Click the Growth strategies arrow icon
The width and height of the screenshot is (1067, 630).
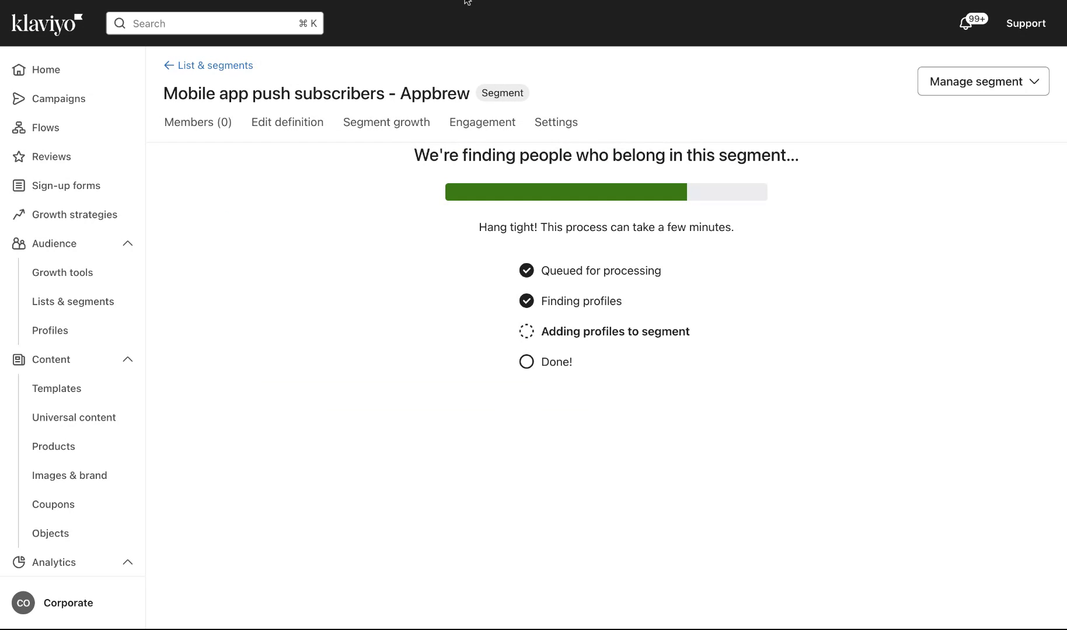coord(19,215)
